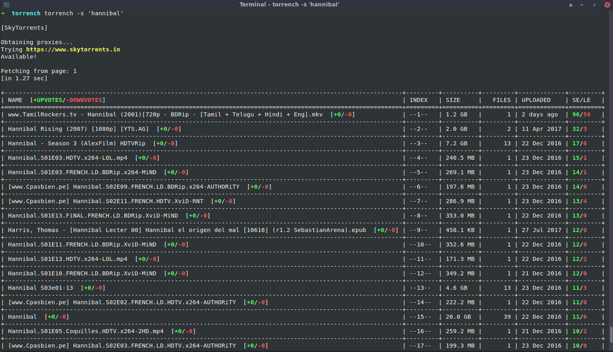
Task: Maximize the terminal window
Action: pyautogui.click(x=594, y=5)
